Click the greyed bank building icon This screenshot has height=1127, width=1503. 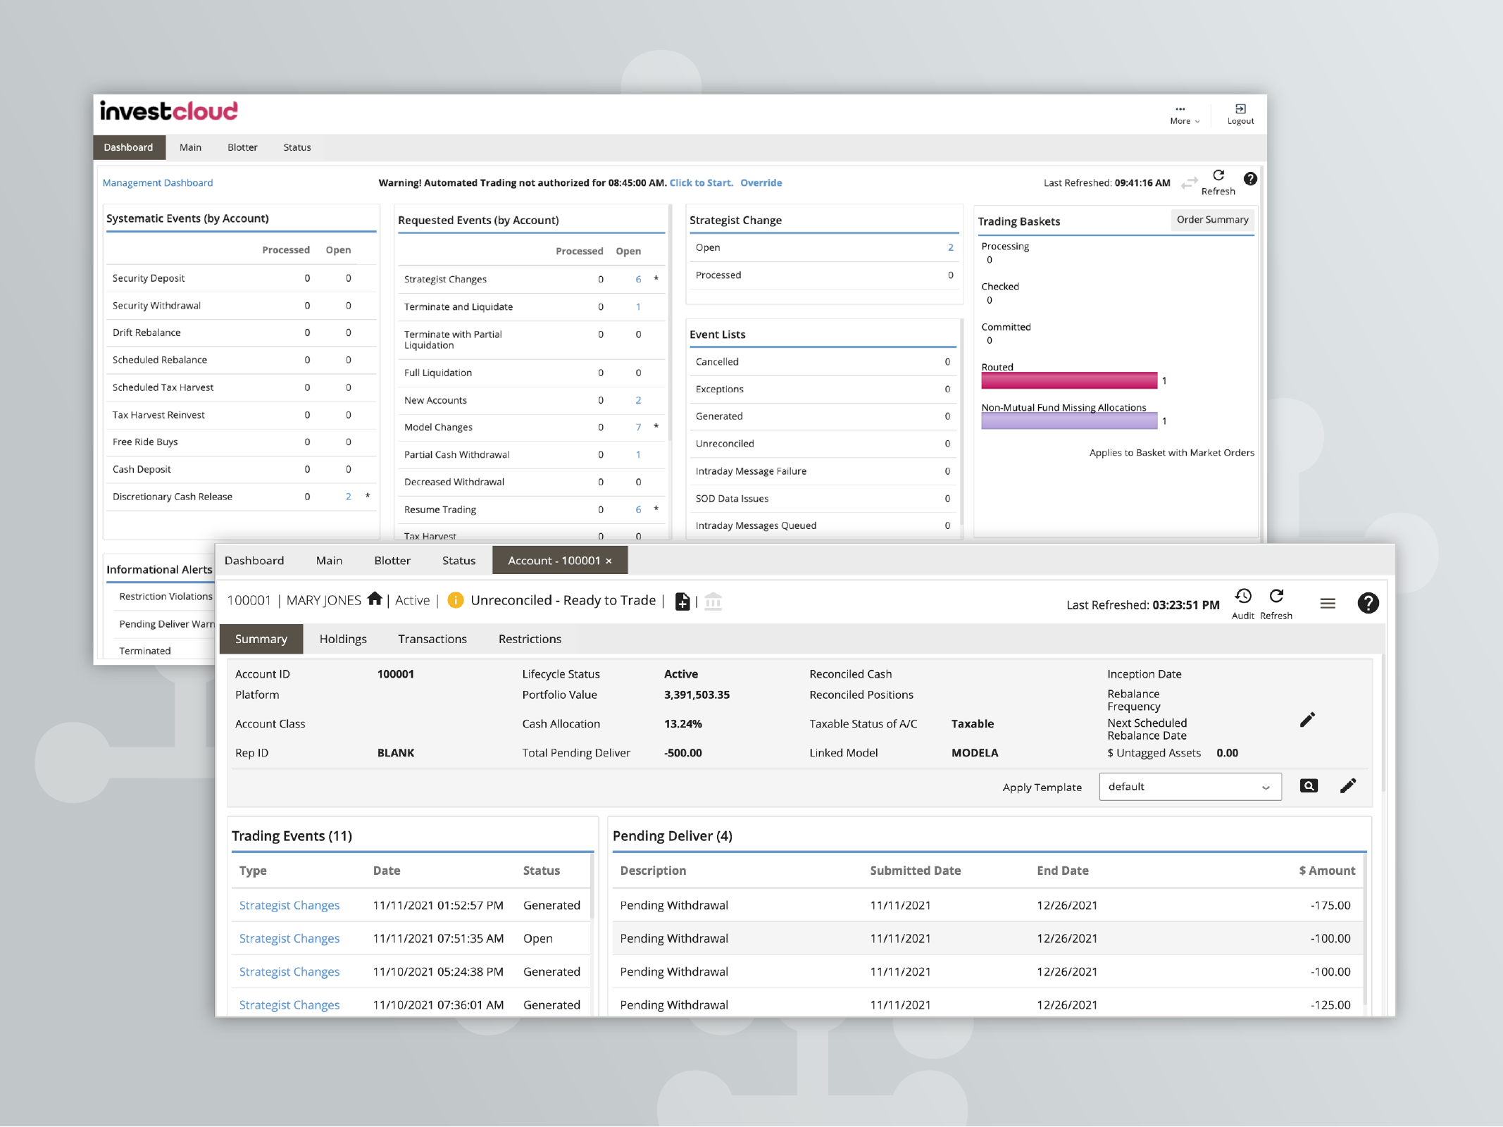(713, 602)
